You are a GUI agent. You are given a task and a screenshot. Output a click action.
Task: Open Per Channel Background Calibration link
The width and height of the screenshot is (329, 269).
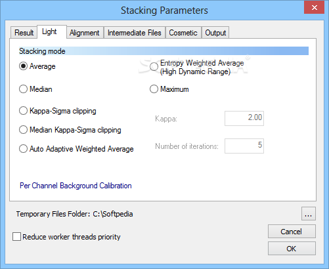76,186
